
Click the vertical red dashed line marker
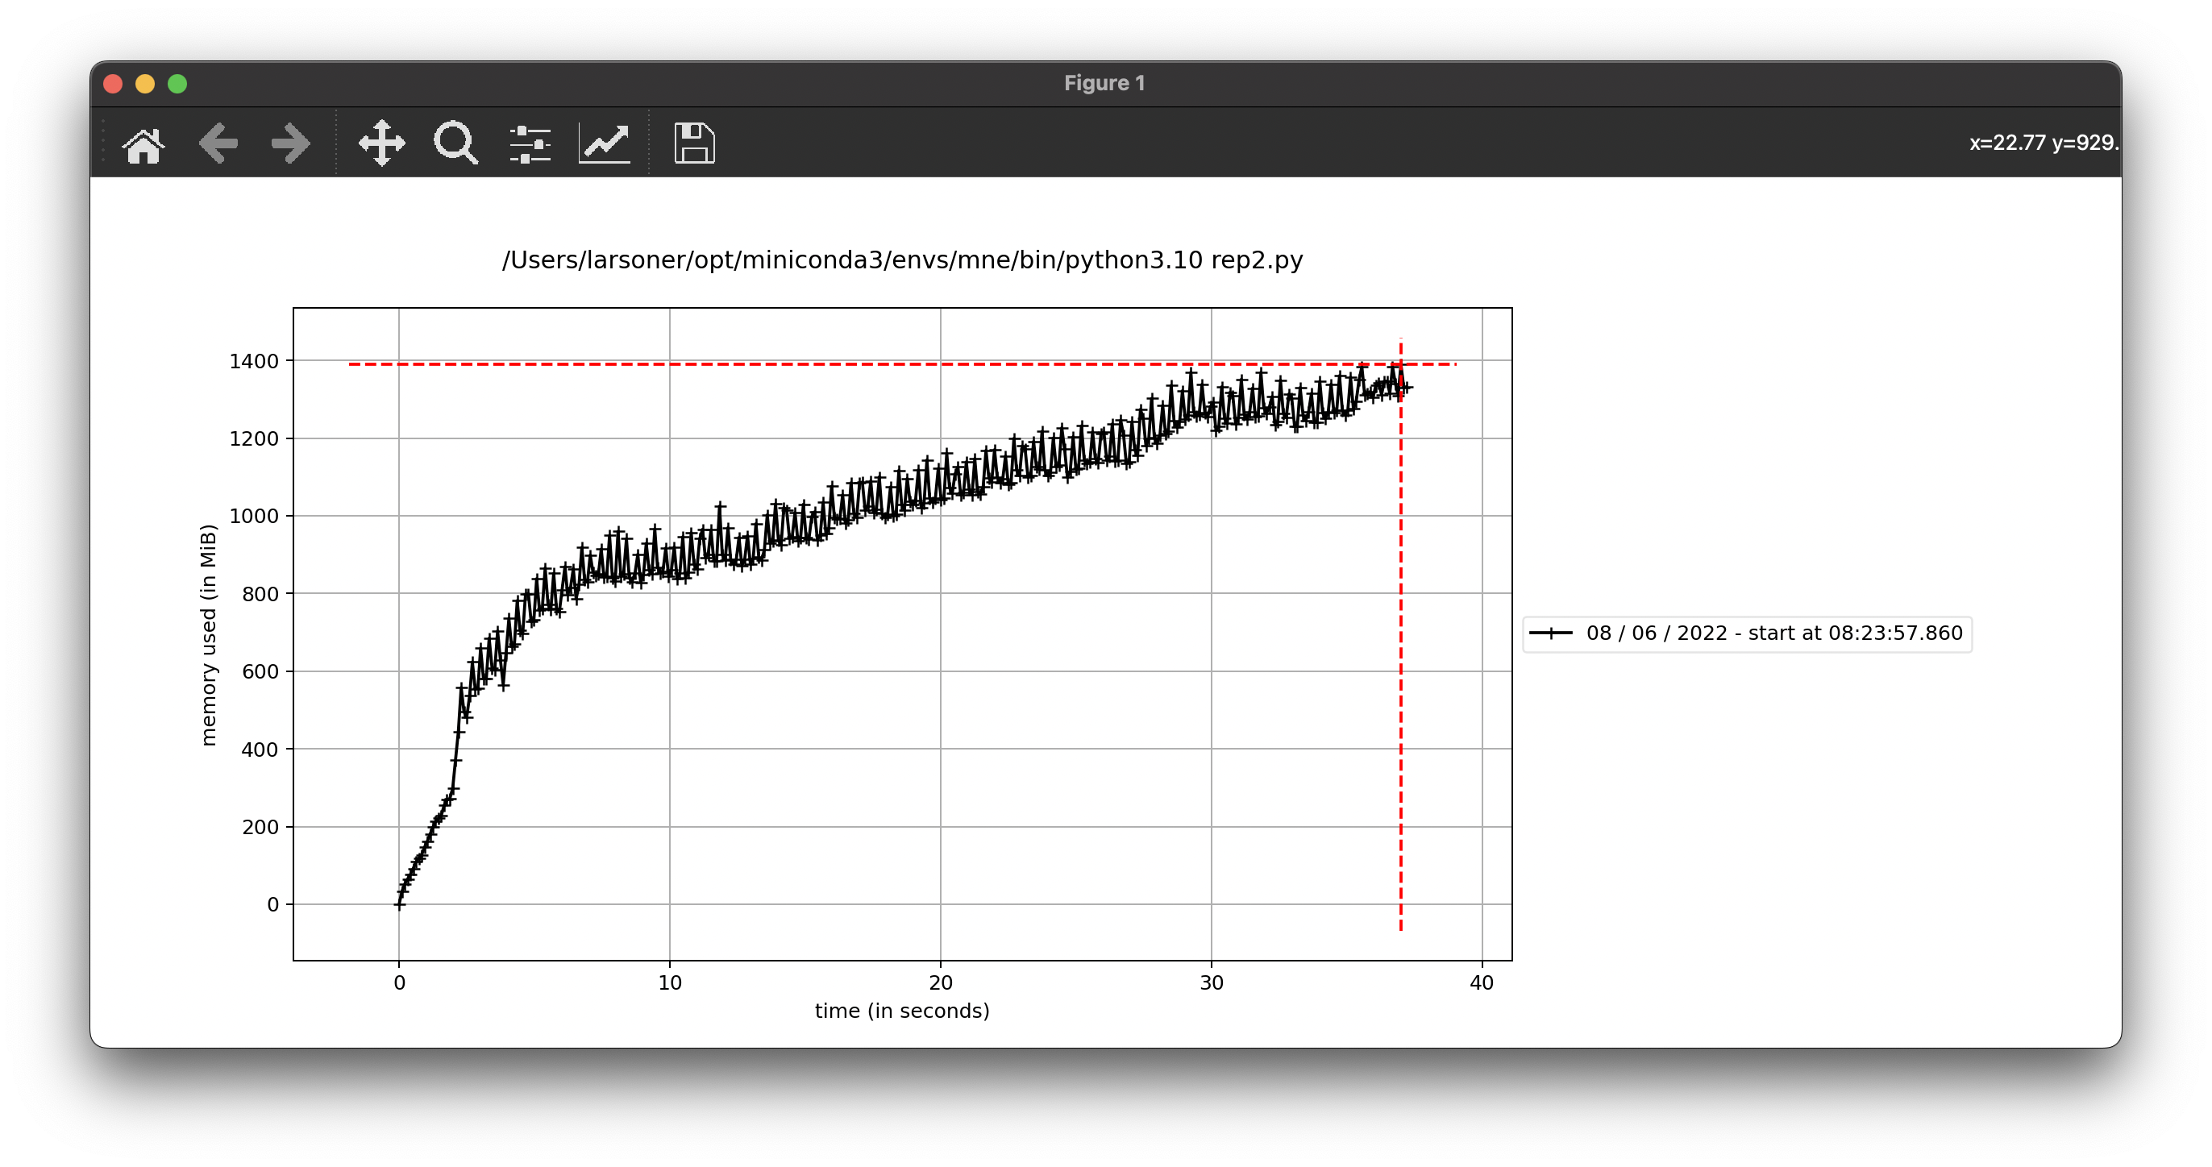point(1400,687)
